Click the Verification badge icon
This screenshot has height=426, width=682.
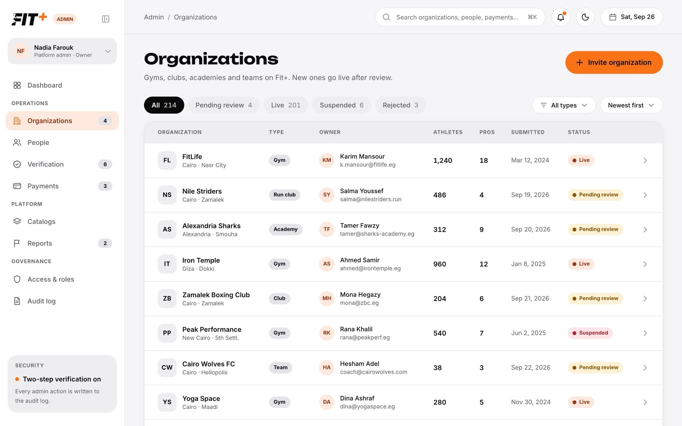click(x=17, y=164)
